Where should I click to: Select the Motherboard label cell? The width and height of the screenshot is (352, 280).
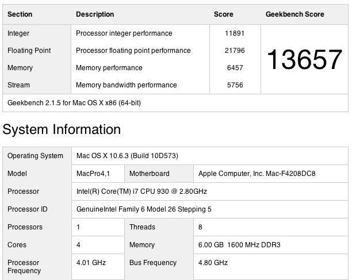pyautogui.click(x=149, y=174)
